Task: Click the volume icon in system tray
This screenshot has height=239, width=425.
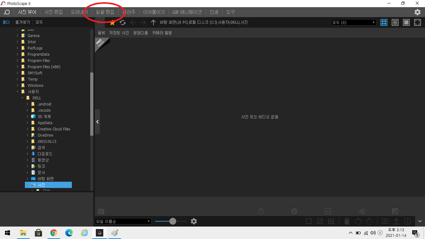Action: click(373, 233)
